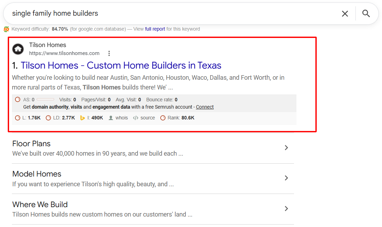Click the Bounce rate: 0 metric
This screenshot has width=382, height=227.
click(162, 100)
